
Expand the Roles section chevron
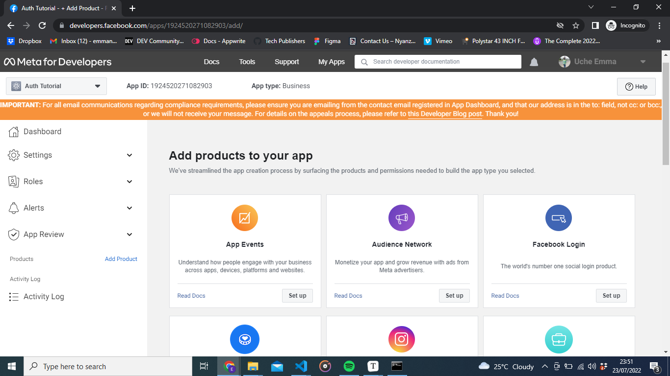(129, 182)
